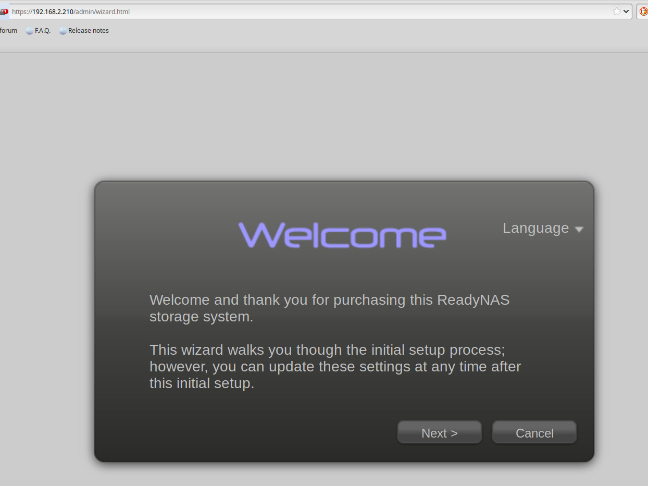The height and width of the screenshot is (486, 648).
Task: Open the F.A.Q. bookmark
Action: click(x=38, y=31)
